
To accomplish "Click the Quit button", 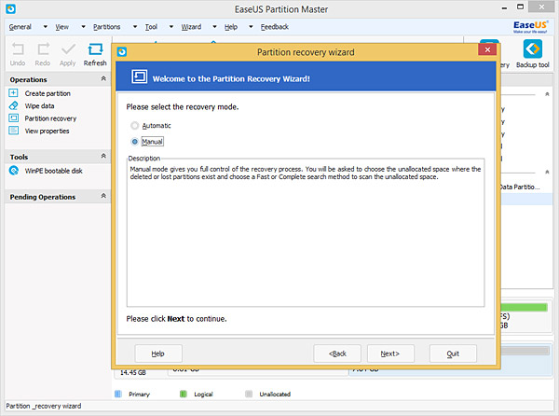I will point(453,354).
